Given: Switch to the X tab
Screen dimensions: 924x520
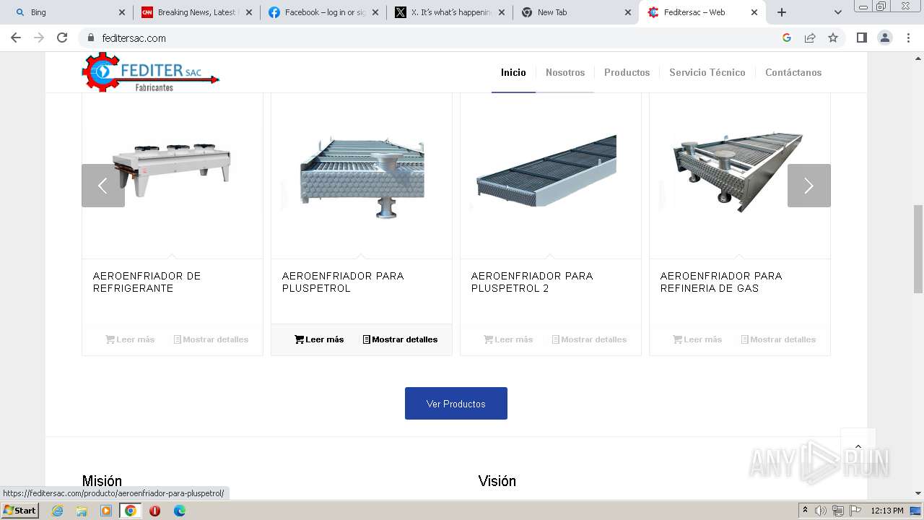Looking at the screenshot, I should click(x=450, y=12).
